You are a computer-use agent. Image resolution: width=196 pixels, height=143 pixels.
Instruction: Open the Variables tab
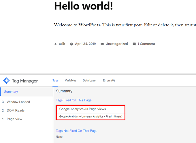(x=71, y=81)
